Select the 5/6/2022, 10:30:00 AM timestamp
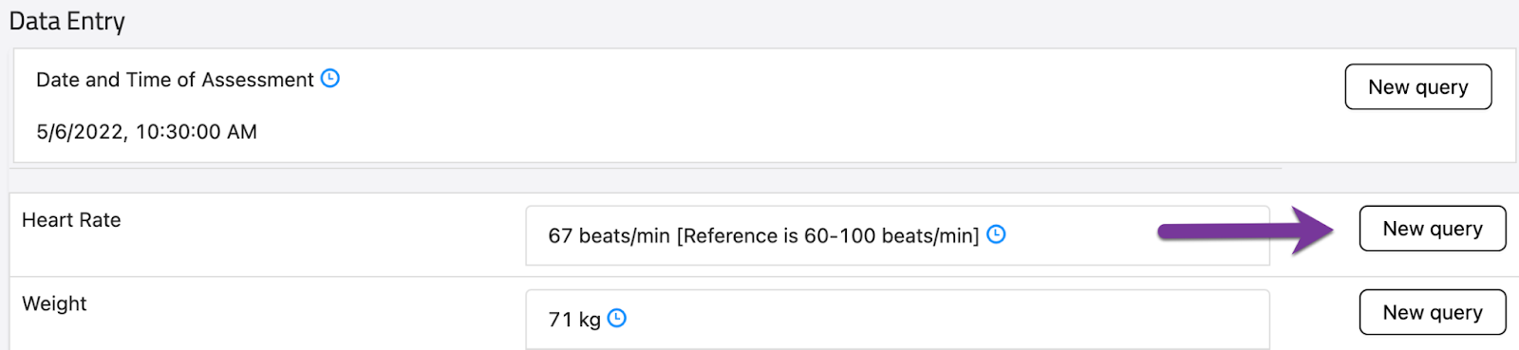Viewport: 1519px width, 350px height. 147,132
